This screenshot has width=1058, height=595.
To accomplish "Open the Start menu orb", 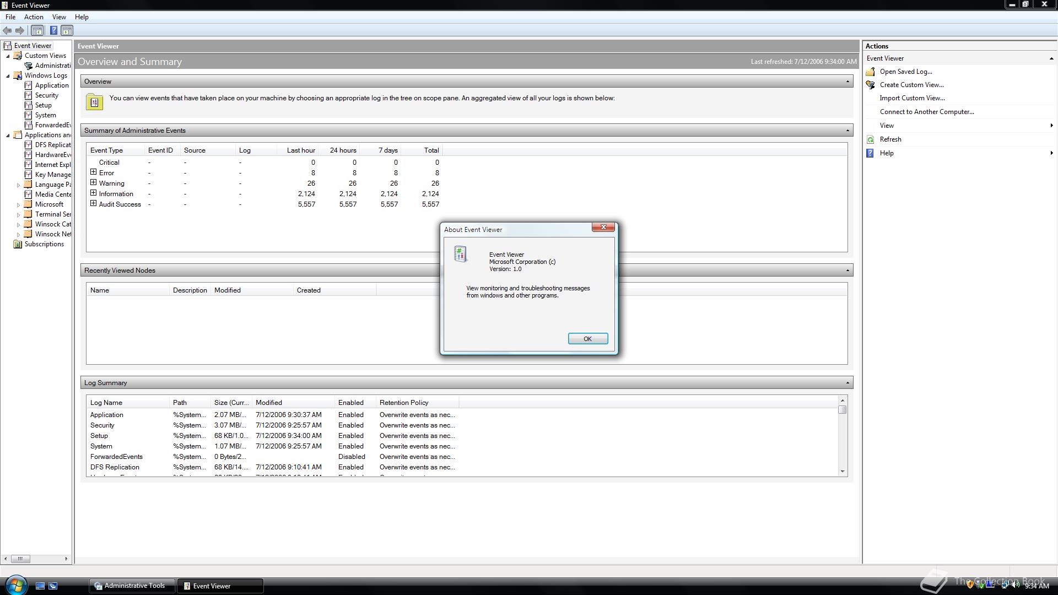I will tap(15, 585).
